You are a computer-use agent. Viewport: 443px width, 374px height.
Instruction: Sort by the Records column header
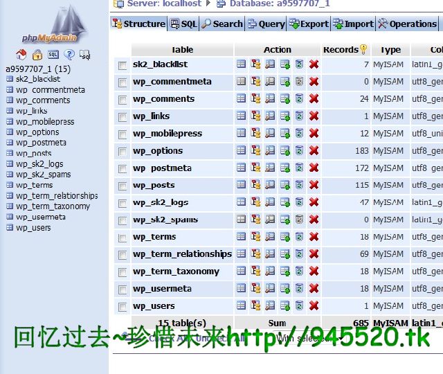341,50
